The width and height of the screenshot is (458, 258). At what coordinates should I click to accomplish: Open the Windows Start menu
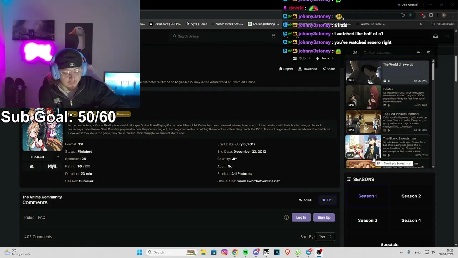[x=139, y=252]
